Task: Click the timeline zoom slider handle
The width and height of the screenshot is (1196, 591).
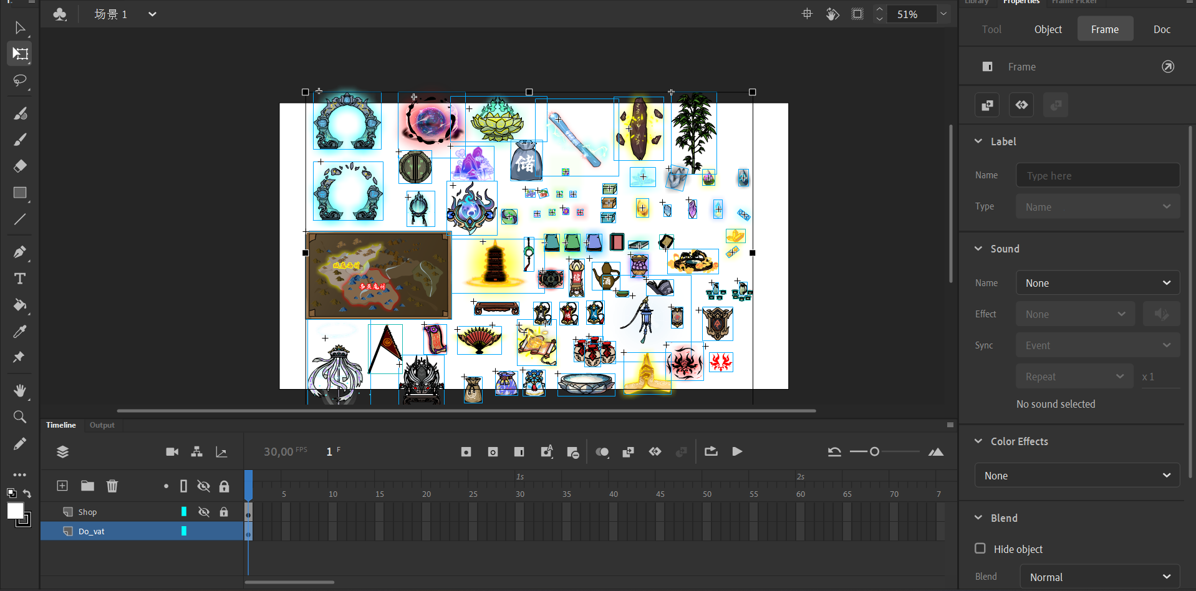Action: (x=874, y=451)
